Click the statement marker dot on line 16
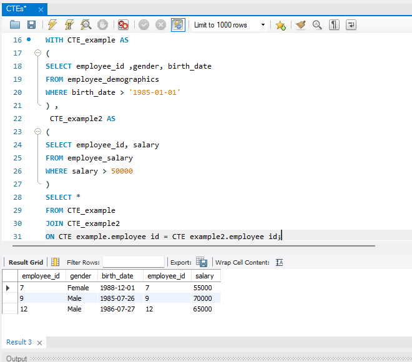This screenshot has height=362, width=412. pyautogui.click(x=29, y=39)
